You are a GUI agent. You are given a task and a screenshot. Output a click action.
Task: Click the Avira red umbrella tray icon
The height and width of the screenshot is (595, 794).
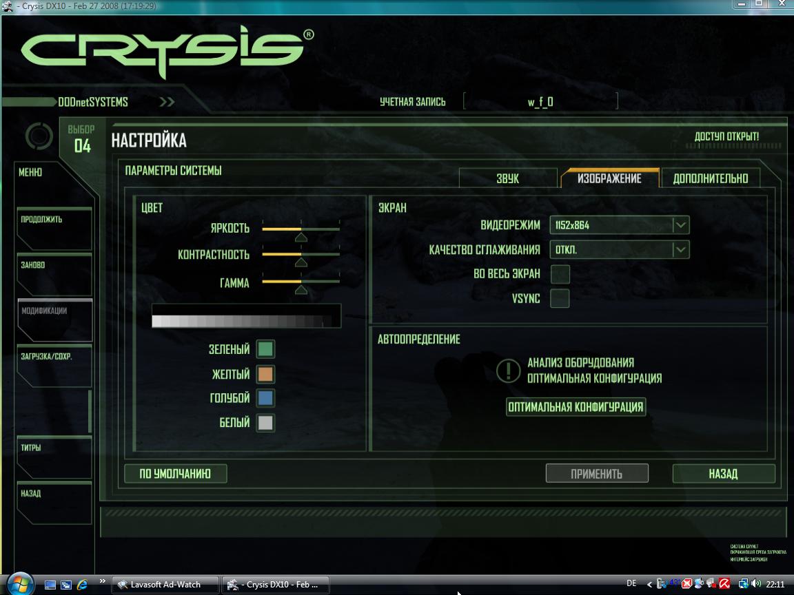click(724, 584)
